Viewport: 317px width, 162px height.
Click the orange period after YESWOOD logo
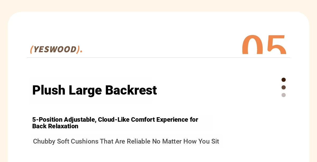(x=81, y=51)
